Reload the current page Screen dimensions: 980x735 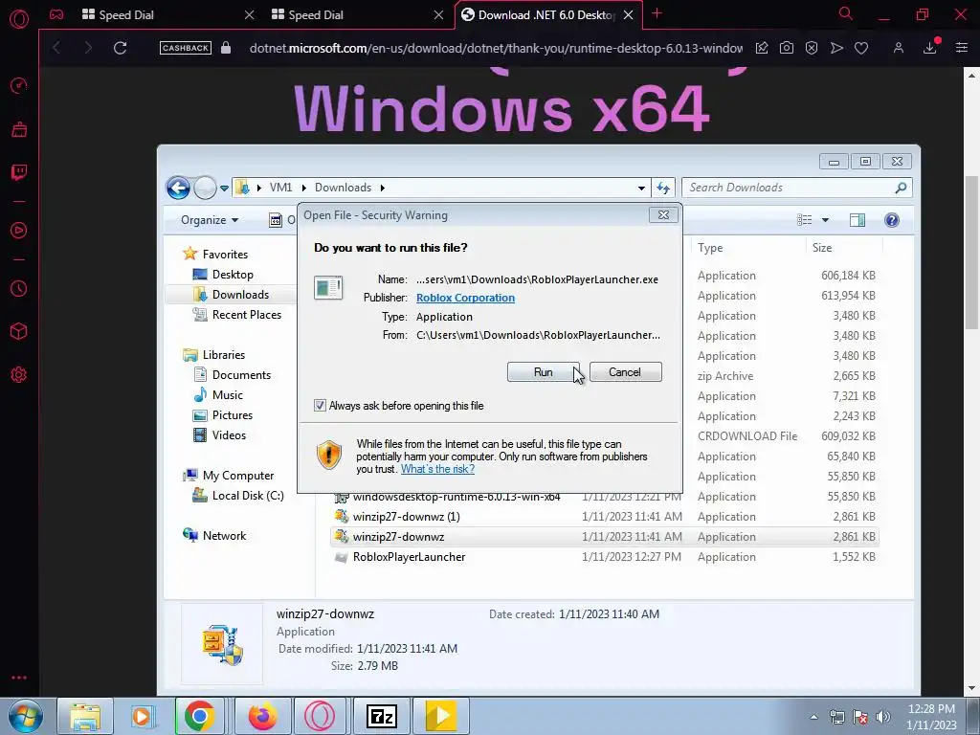pyautogui.click(x=120, y=48)
